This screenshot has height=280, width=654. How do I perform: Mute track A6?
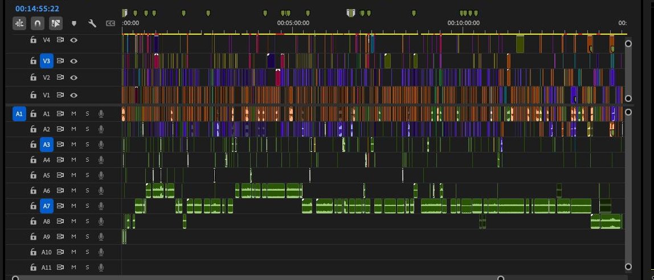[x=74, y=191]
